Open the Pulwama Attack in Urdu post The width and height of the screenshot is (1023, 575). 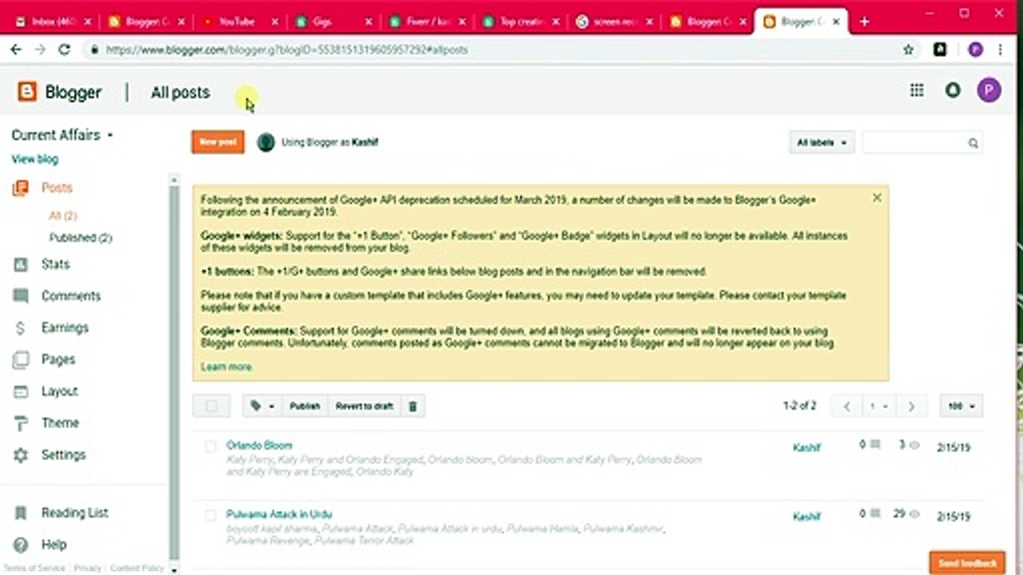pyautogui.click(x=279, y=514)
